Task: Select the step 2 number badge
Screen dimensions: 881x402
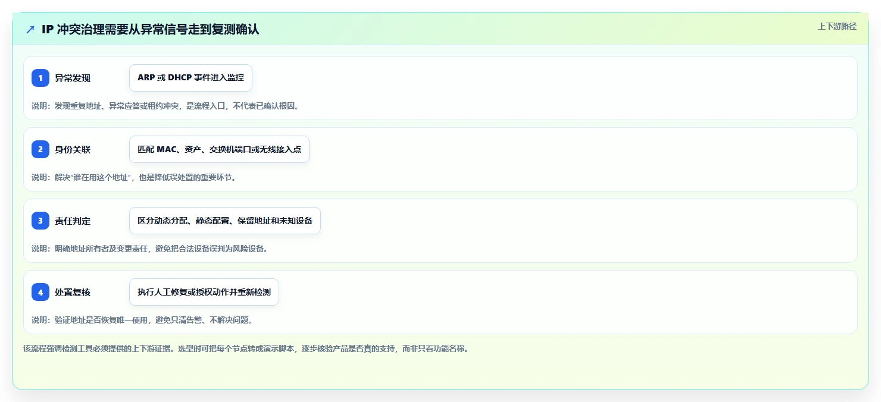Action: pos(40,149)
